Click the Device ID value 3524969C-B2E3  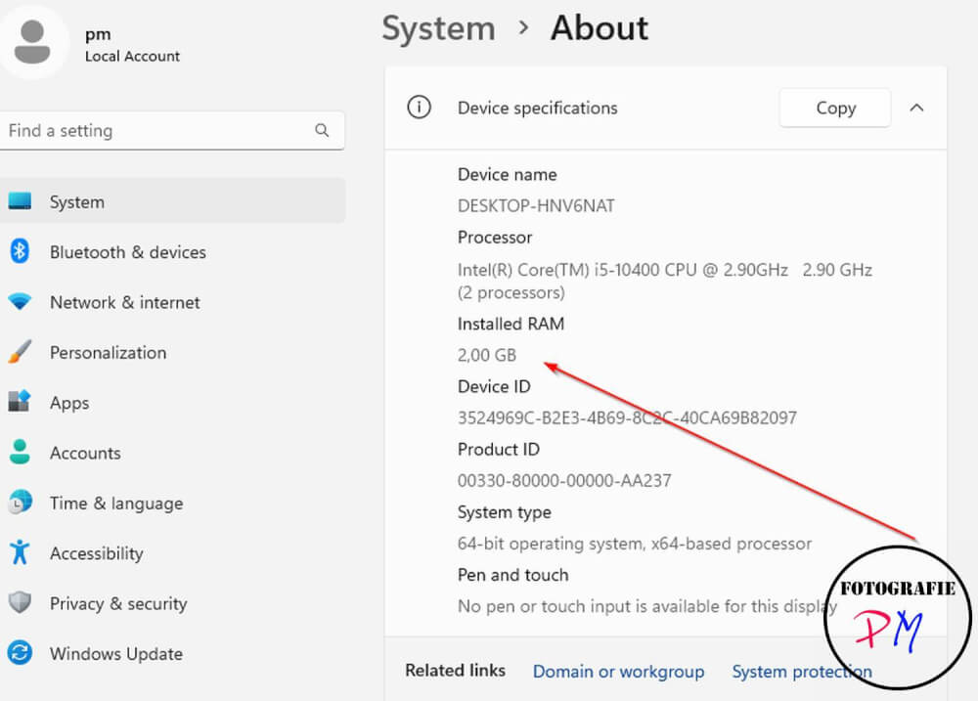[x=627, y=417]
